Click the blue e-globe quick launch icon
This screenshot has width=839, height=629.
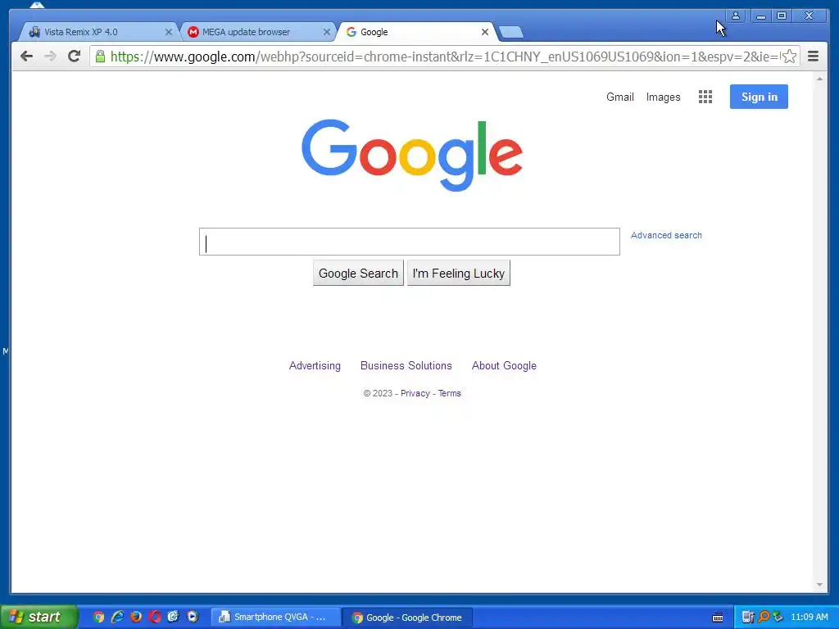[x=174, y=617]
